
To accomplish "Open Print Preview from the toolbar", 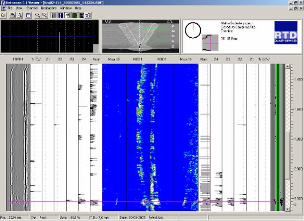I will coord(19,15).
